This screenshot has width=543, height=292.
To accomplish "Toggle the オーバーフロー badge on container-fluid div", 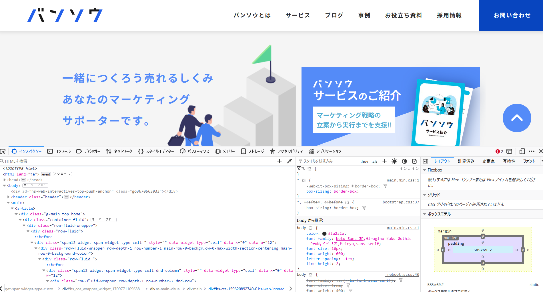I will (104, 220).
